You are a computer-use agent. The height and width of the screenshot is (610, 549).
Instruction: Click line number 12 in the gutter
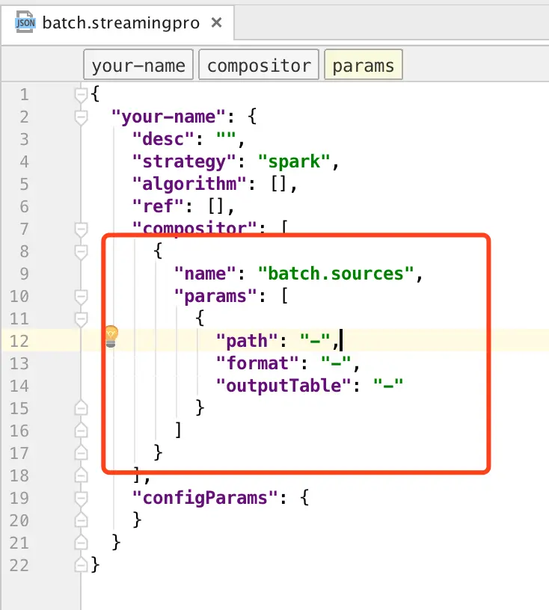click(19, 341)
